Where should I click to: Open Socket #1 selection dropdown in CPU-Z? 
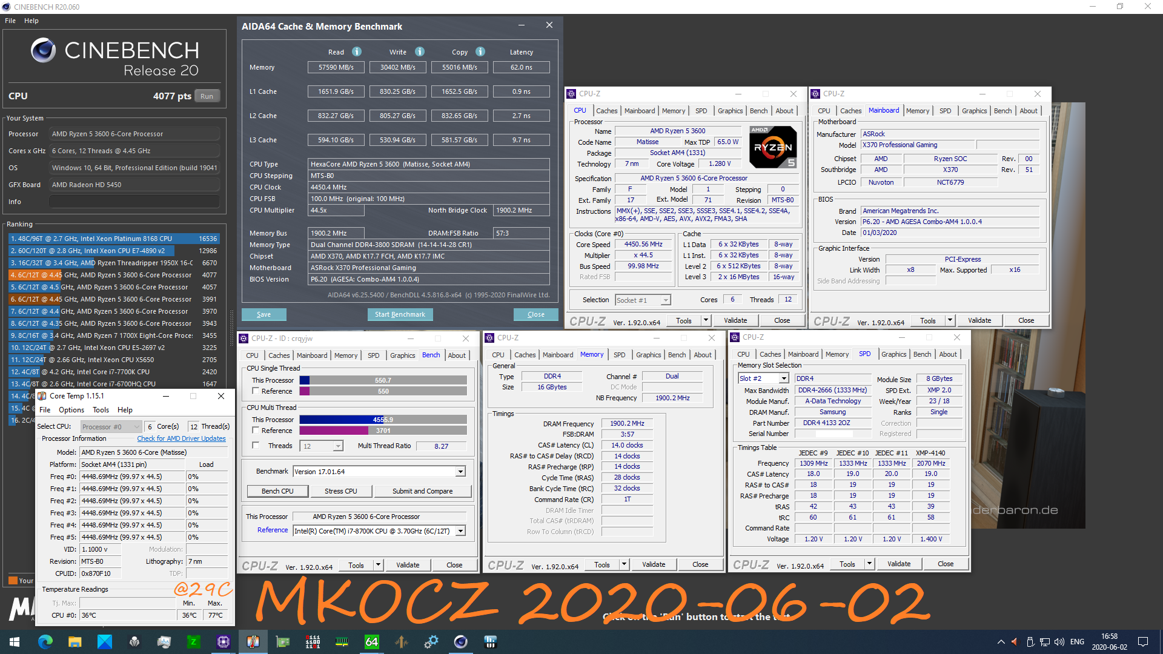(666, 300)
